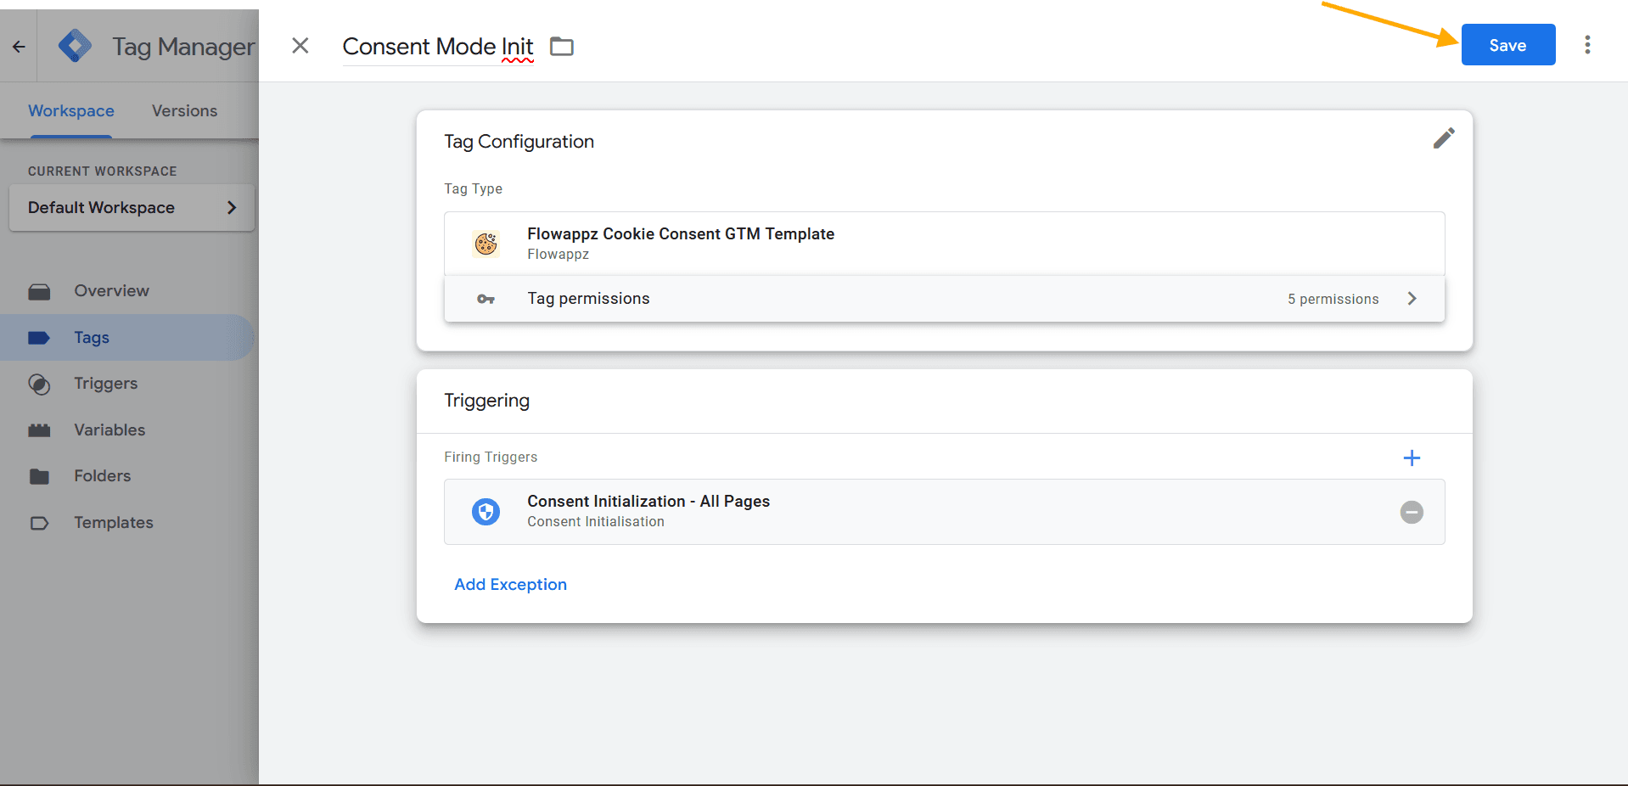Add Exception to triggering

pos(510,585)
